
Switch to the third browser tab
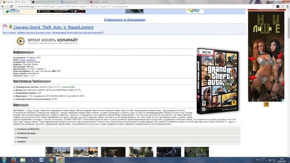(x=74, y=2)
